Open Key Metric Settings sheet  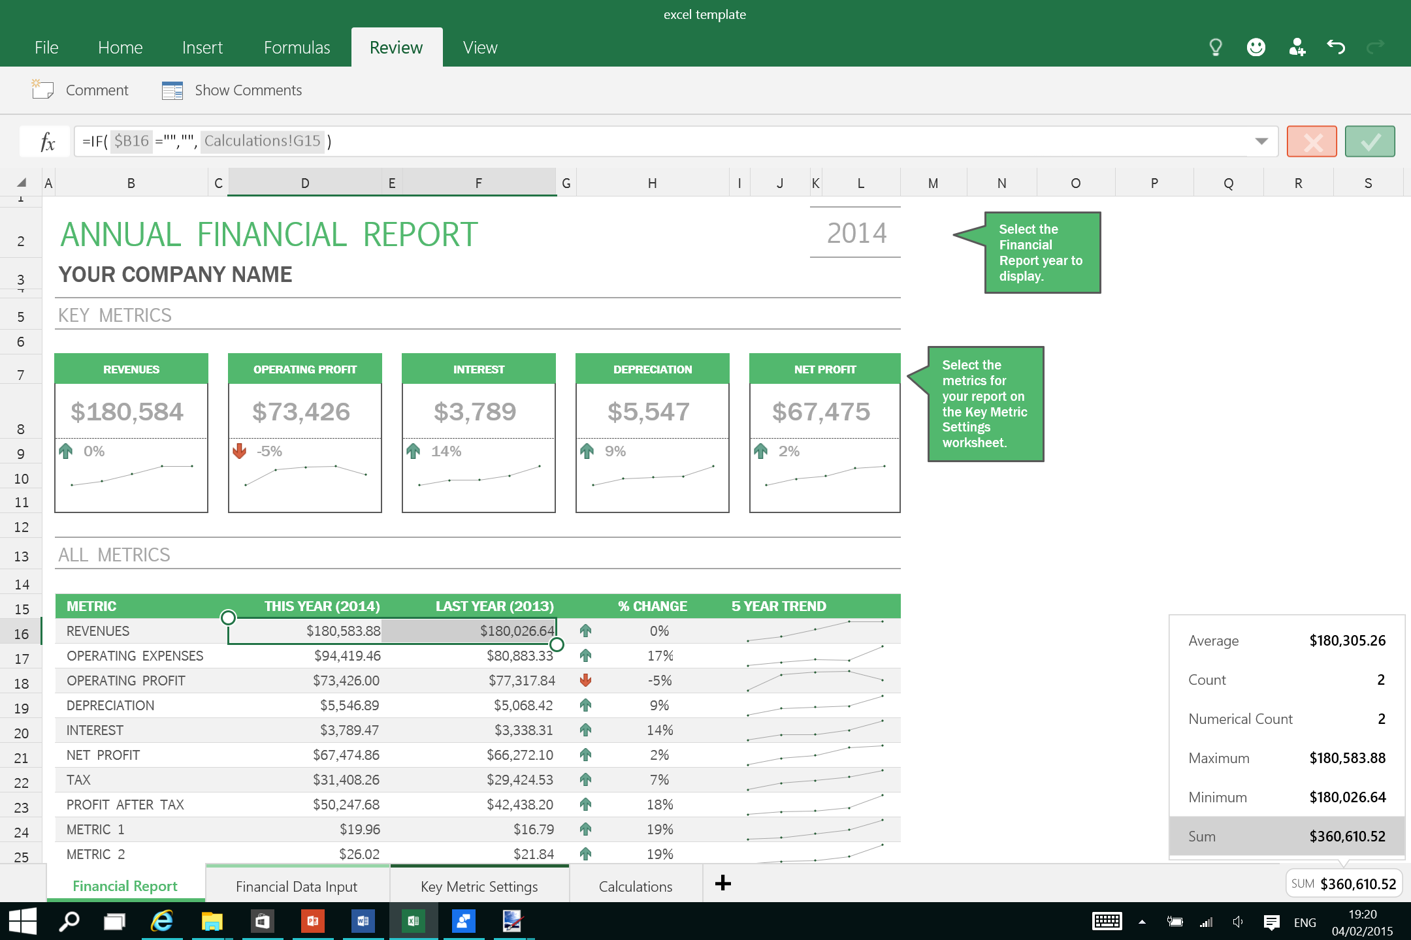[479, 886]
